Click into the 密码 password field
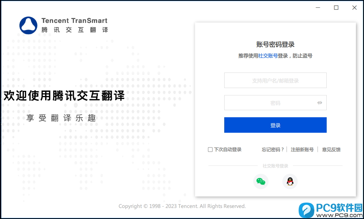Screen dimensions: 364x219 pyautogui.click(x=275, y=103)
